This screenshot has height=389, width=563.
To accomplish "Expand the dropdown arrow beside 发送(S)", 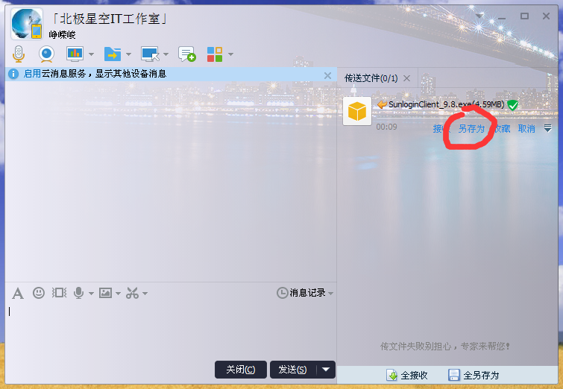I will (x=326, y=370).
